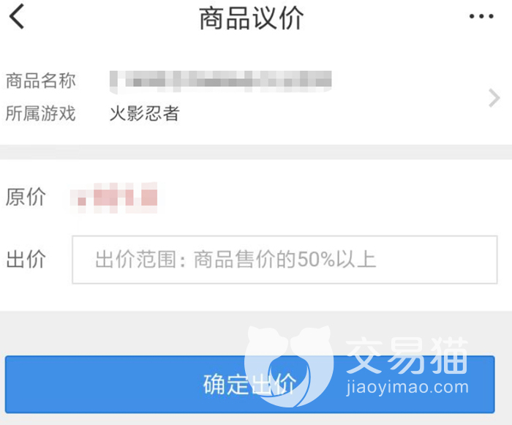This screenshot has width=512, height=425.
Task: Tap the blurred product name text
Action: [x=221, y=81]
